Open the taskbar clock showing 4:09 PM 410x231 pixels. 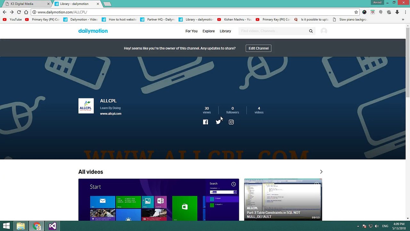click(x=399, y=226)
